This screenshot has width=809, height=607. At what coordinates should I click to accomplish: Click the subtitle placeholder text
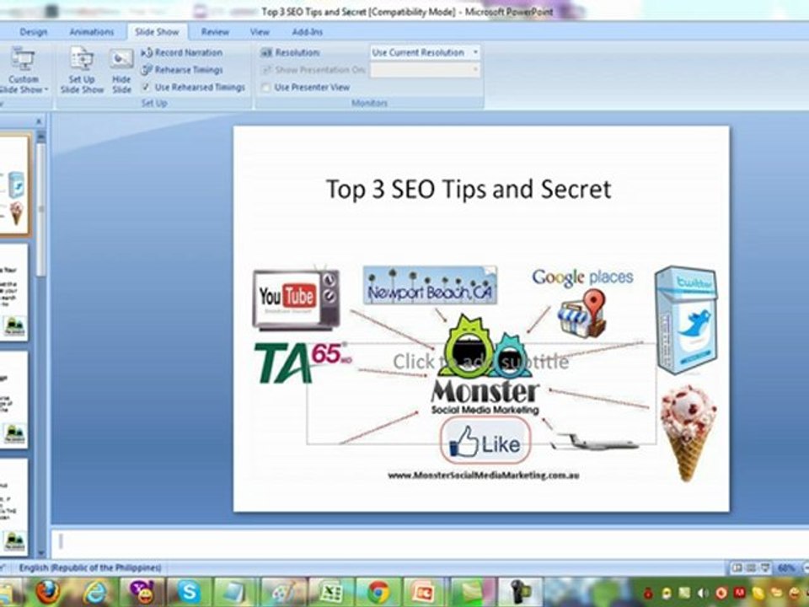click(x=481, y=362)
